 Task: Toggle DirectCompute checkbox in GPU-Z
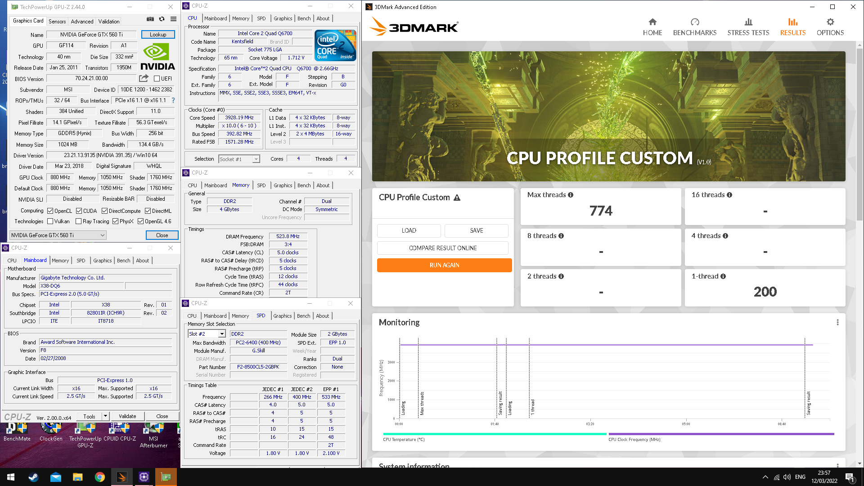[x=104, y=211]
